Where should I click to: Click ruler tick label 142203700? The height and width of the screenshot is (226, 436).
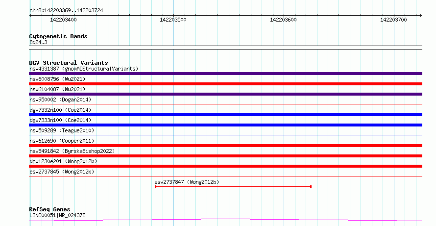393,20
